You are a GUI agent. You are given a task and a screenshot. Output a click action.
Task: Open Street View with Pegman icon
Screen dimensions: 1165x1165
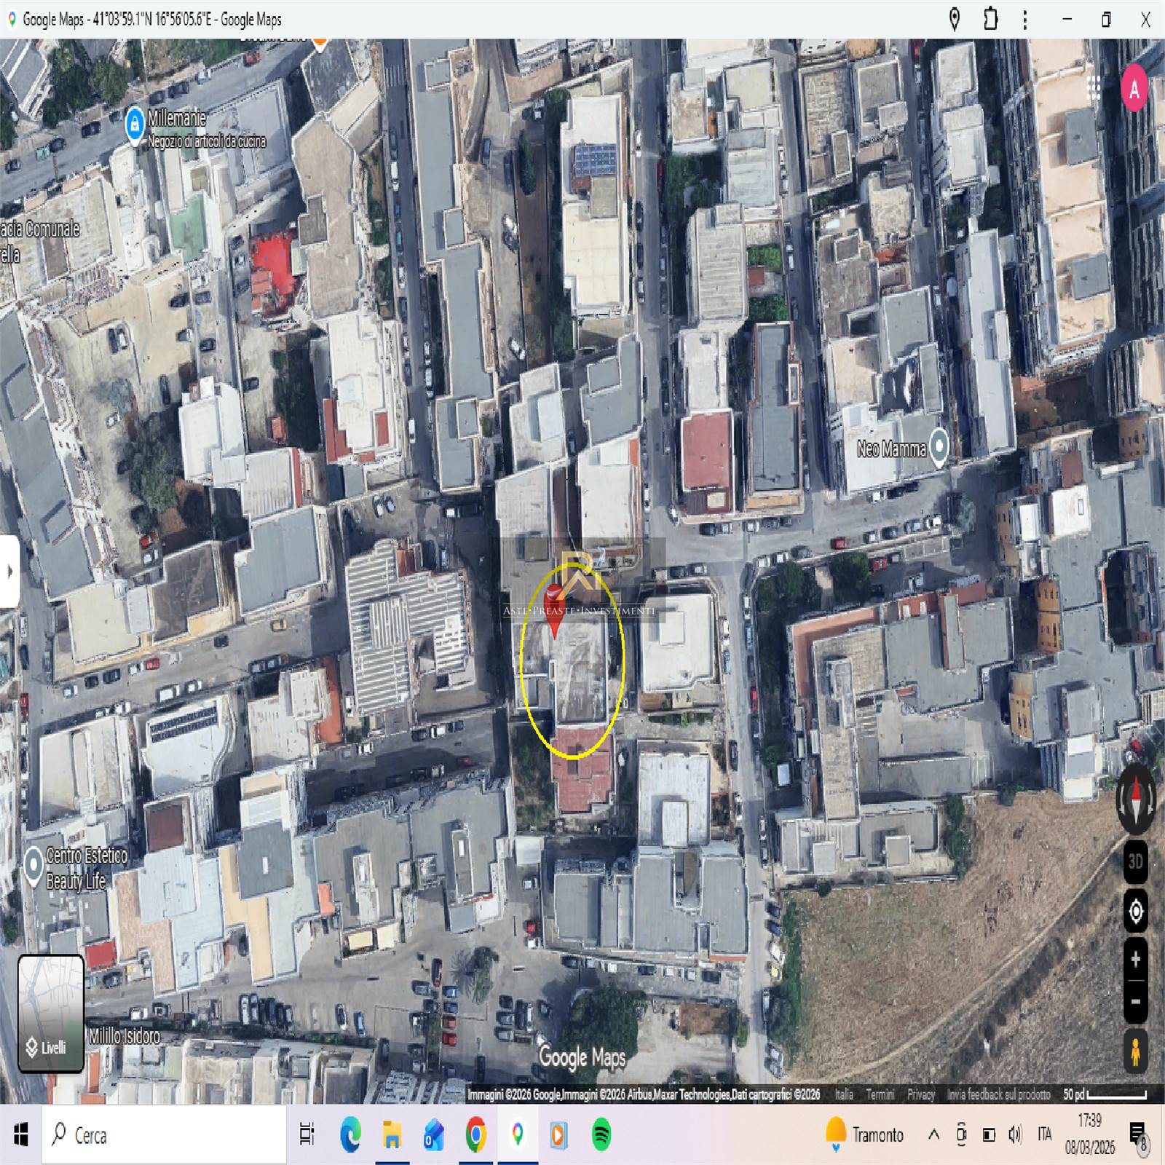tap(1135, 1052)
